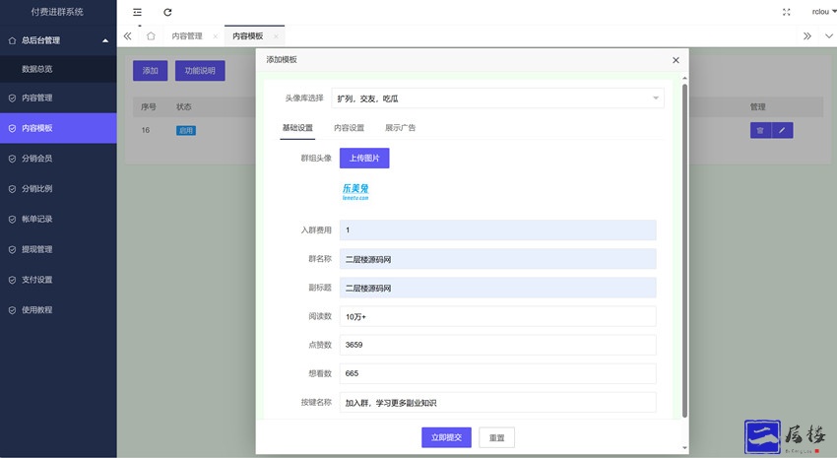Enter fullscreen with the expand icon

click(786, 12)
